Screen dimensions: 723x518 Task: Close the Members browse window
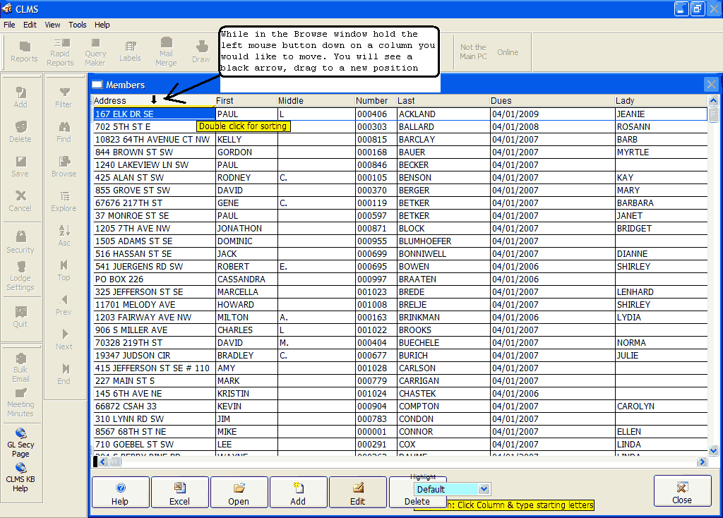click(x=711, y=85)
